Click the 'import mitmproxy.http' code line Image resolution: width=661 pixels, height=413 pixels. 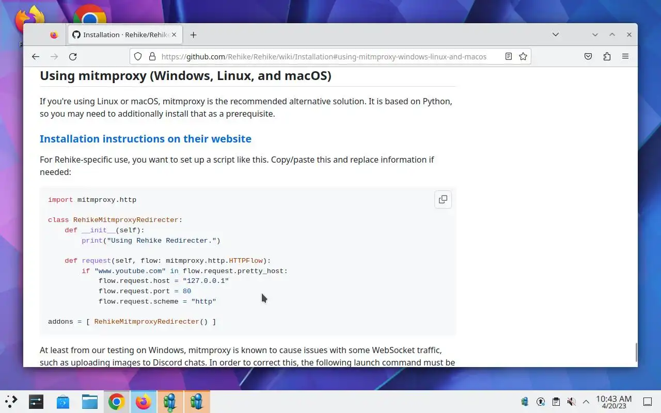(x=92, y=200)
